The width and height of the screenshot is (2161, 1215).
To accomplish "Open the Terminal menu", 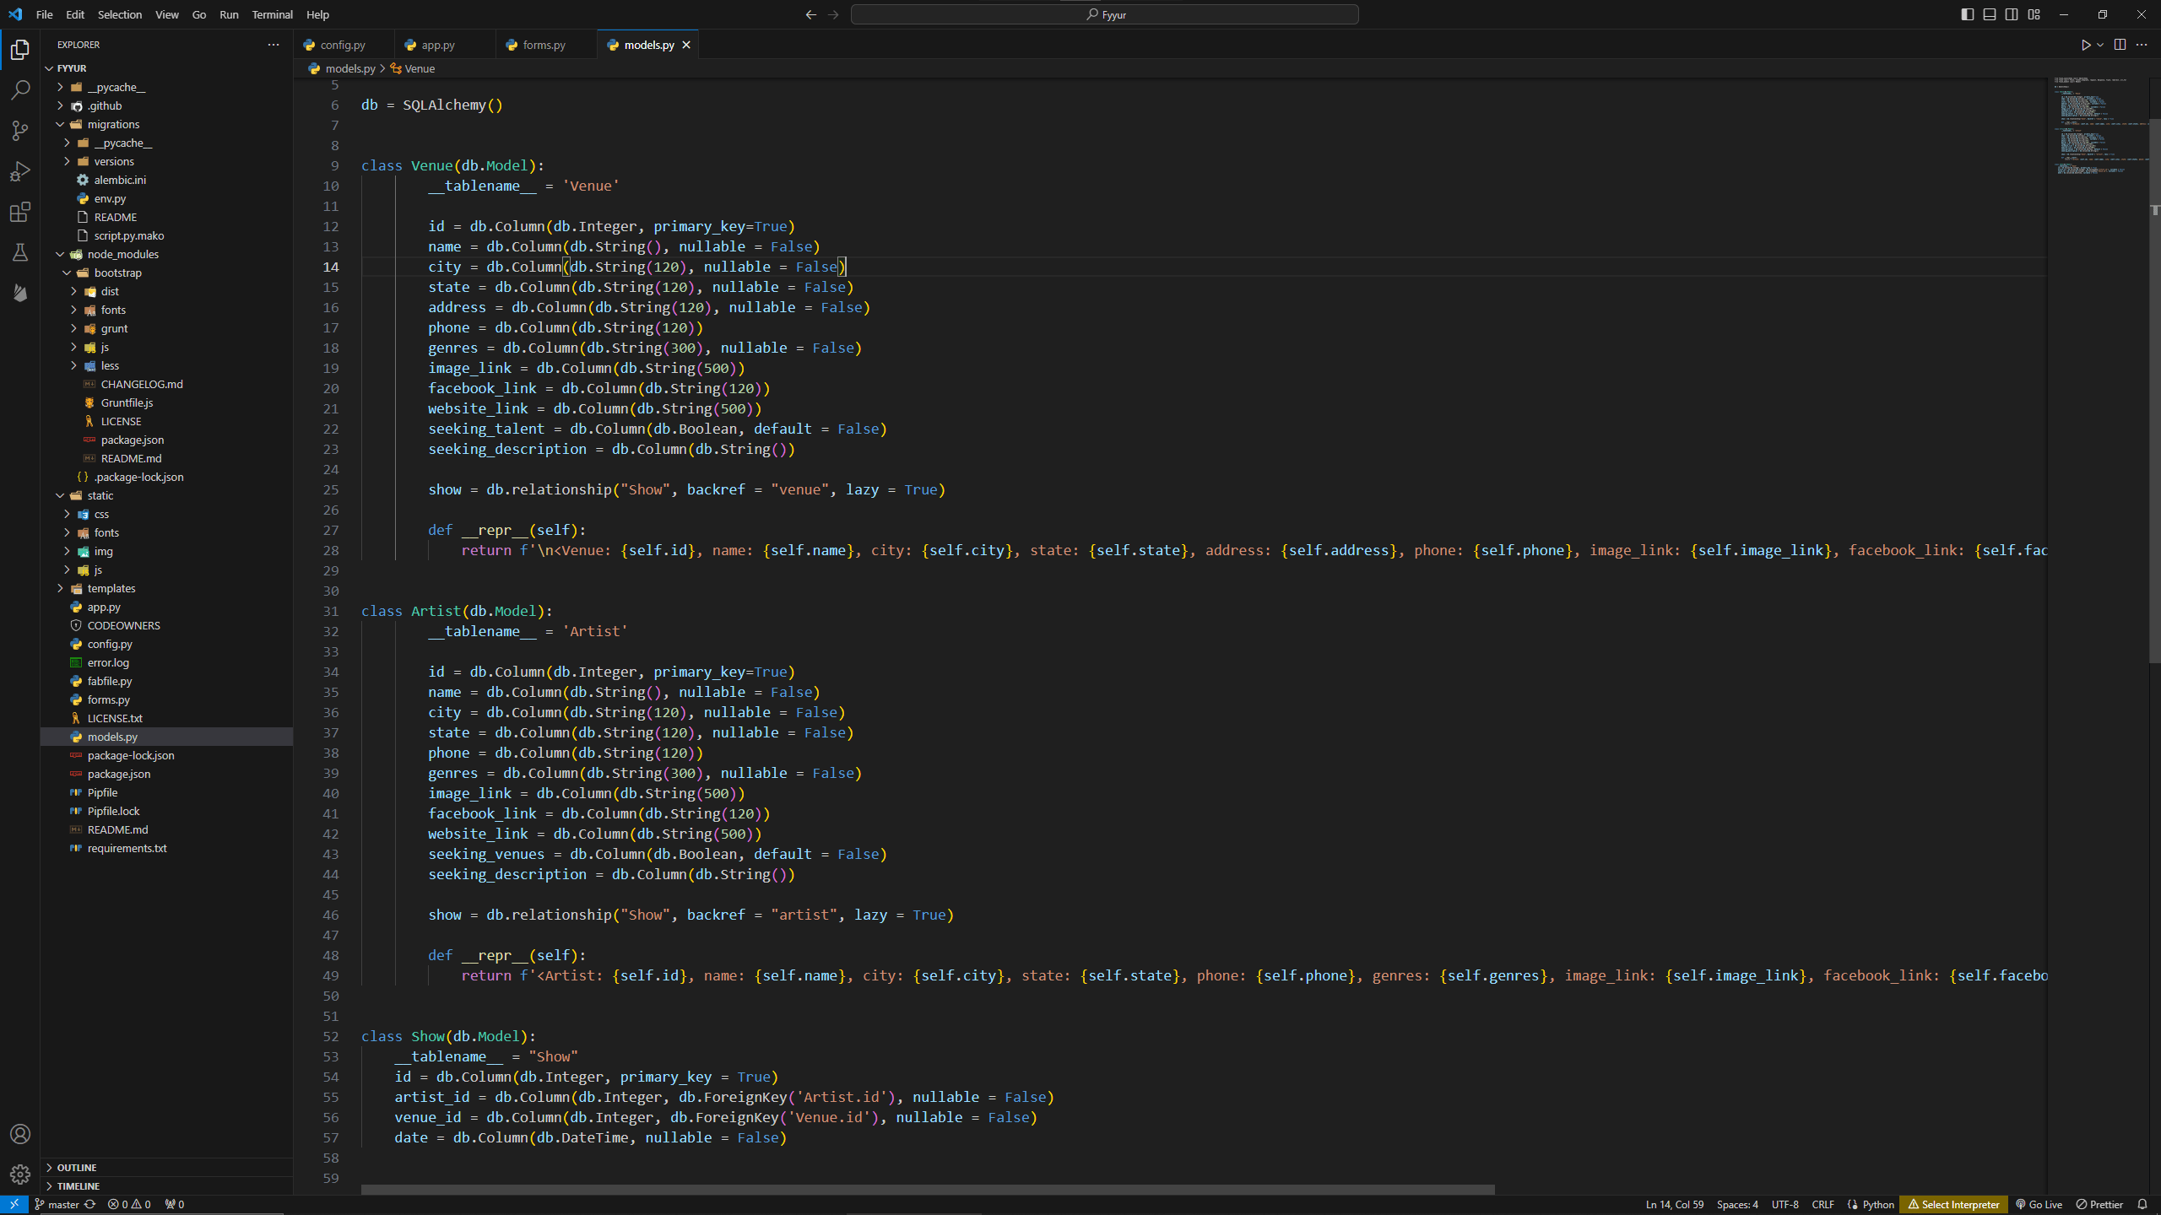I will click(x=272, y=14).
